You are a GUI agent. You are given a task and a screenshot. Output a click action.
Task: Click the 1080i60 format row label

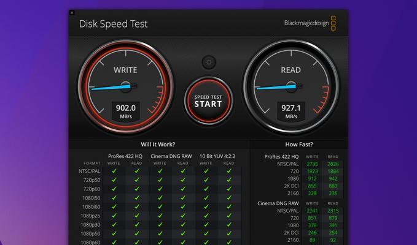[92, 207]
